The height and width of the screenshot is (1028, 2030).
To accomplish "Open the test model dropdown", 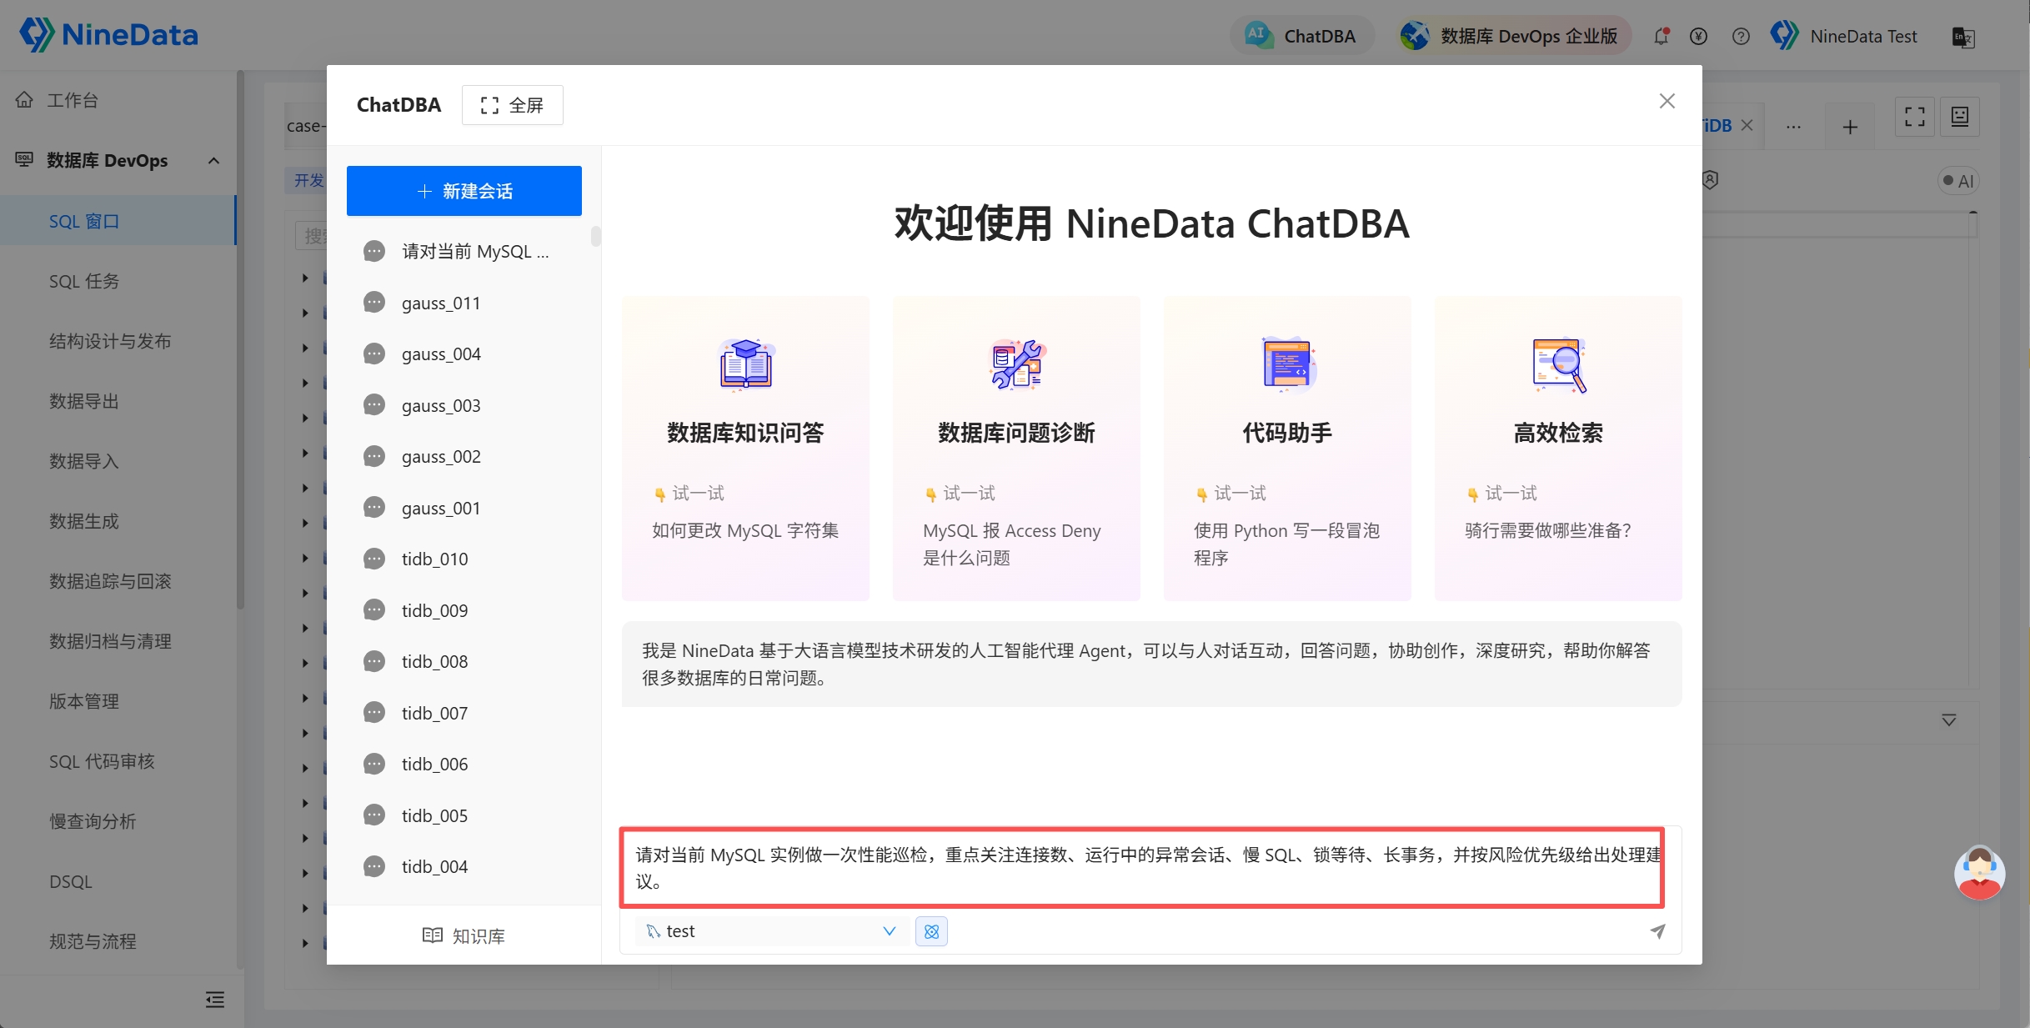I will pyautogui.click(x=772, y=931).
